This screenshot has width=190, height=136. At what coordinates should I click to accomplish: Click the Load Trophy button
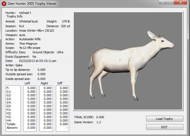point(164,119)
